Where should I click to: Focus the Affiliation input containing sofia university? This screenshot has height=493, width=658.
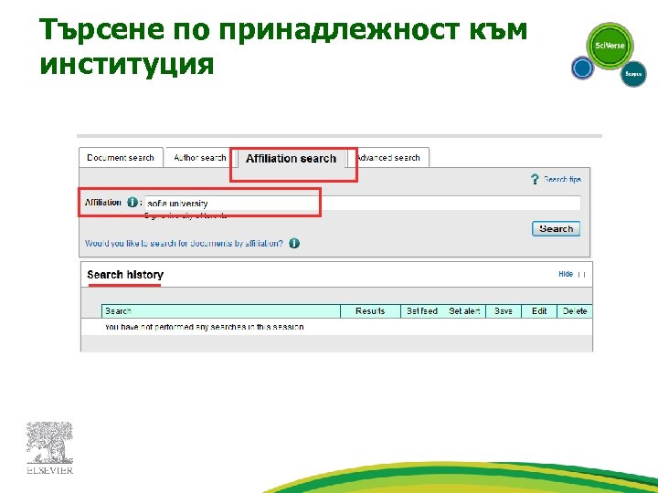[363, 204]
